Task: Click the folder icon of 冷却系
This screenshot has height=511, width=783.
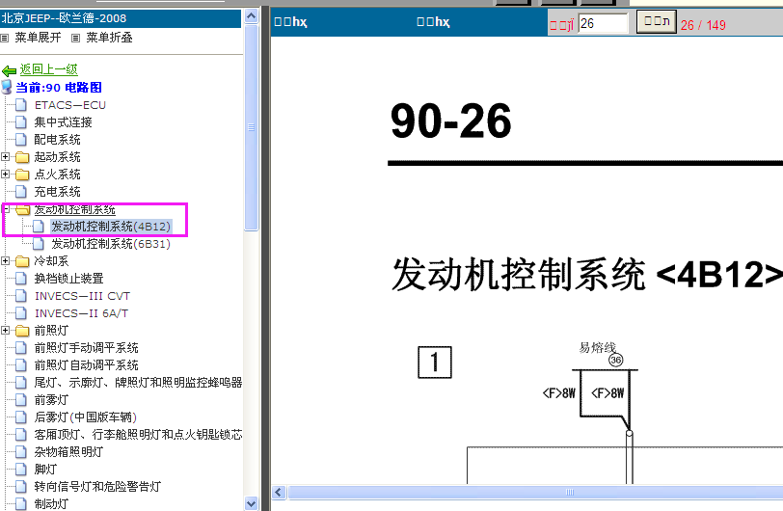Action: tap(22, 261)
